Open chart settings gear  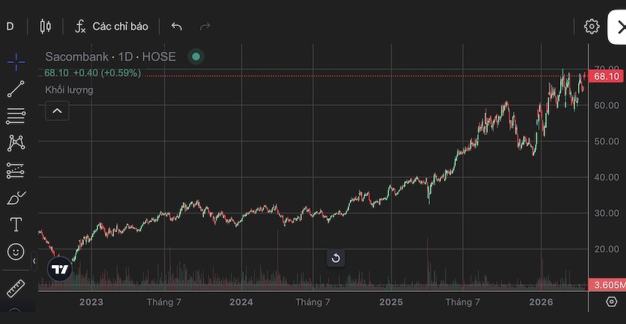(x=591, y=27)
